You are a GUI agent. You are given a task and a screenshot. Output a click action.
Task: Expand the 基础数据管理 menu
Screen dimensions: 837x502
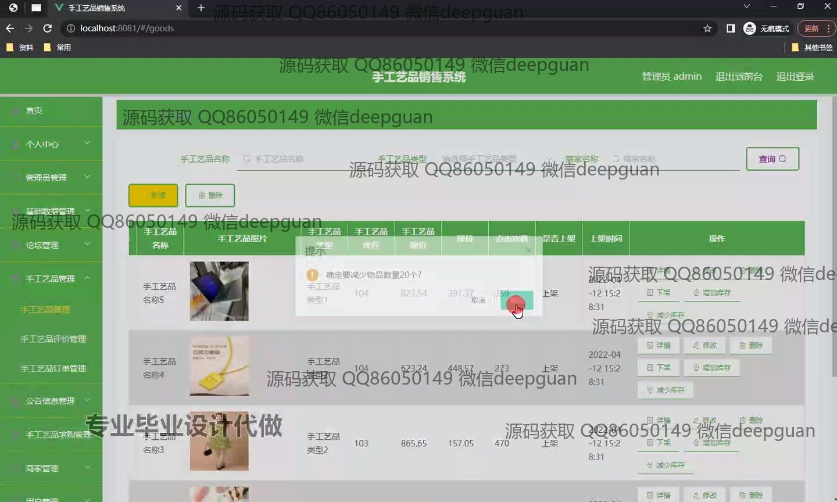[51, 211]
